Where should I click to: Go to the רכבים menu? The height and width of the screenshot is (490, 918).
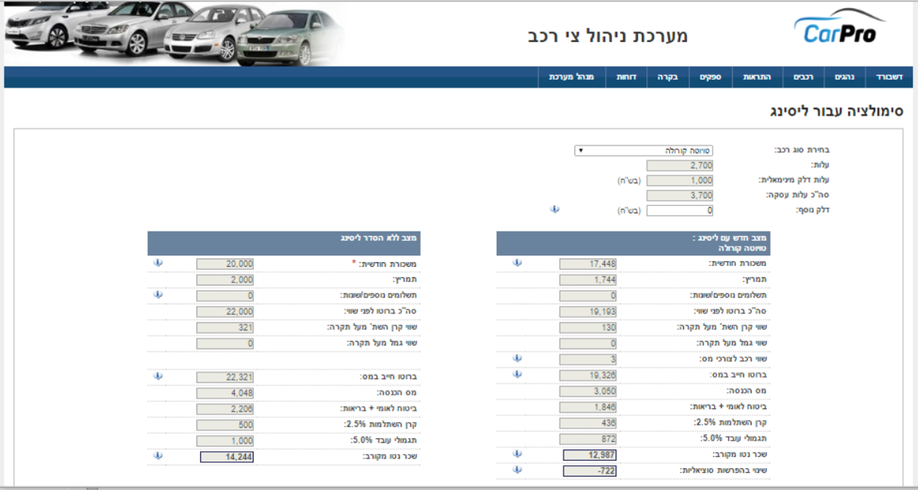[804, 77]
